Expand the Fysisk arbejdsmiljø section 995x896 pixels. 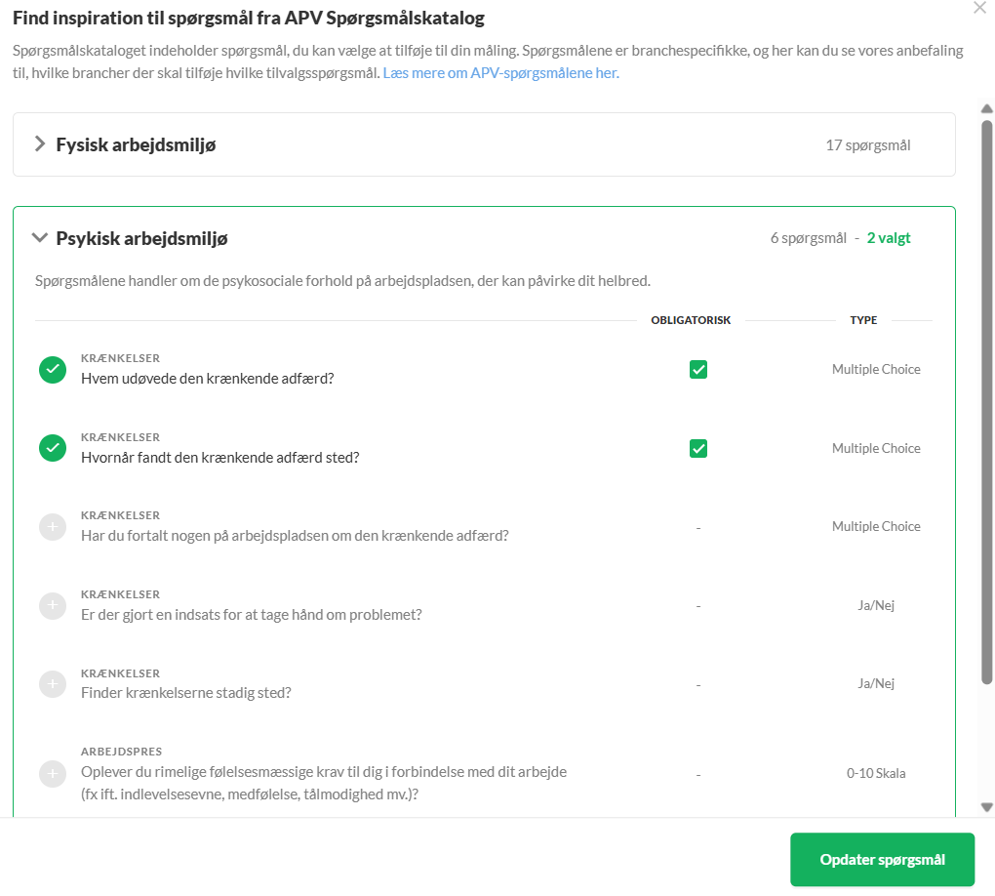[x=40, y=144]
